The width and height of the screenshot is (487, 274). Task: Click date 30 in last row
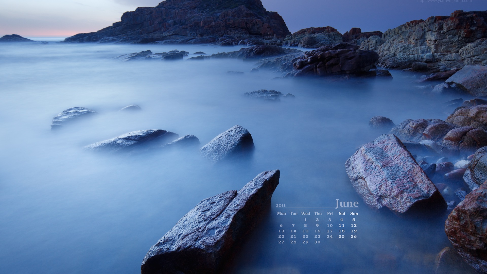(x=318, y=242)
